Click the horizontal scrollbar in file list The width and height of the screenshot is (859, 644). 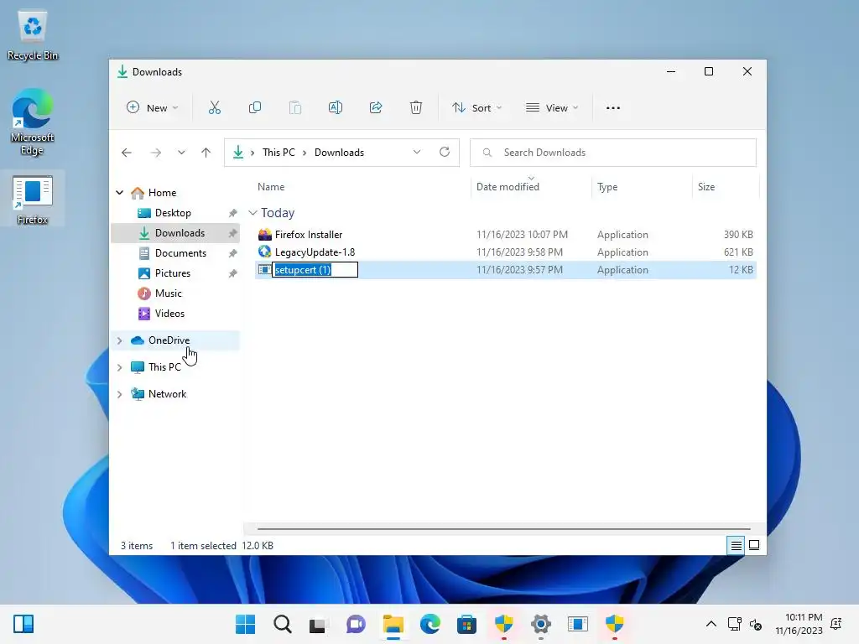503,530
